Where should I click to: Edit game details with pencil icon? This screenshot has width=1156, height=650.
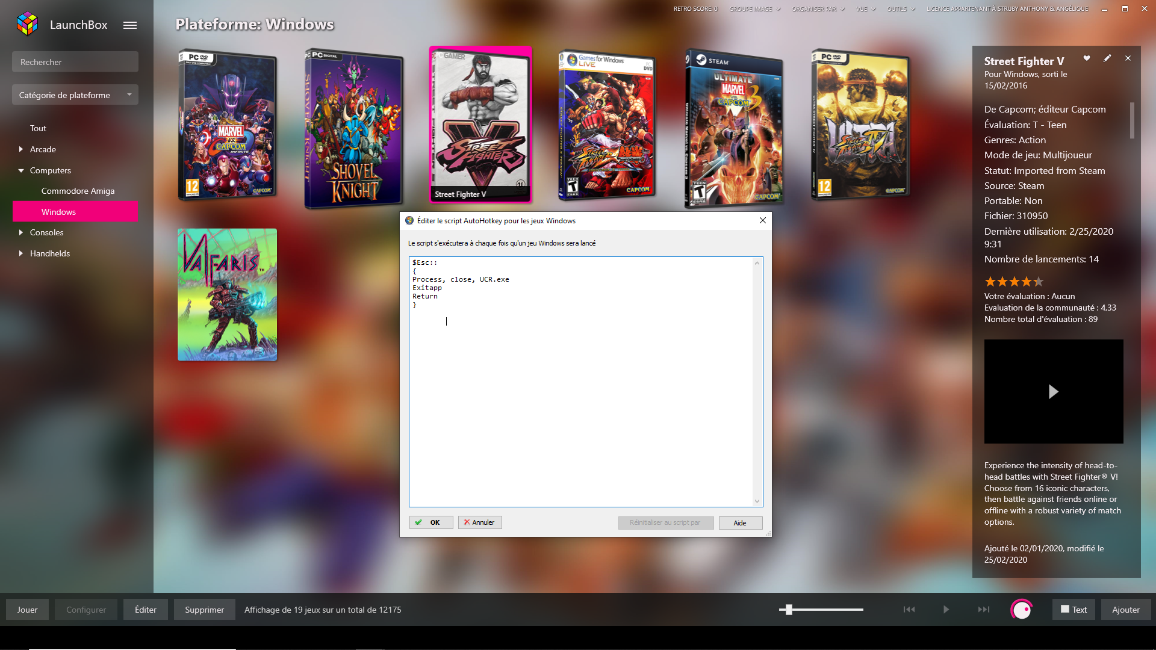tap(1107, 58)
